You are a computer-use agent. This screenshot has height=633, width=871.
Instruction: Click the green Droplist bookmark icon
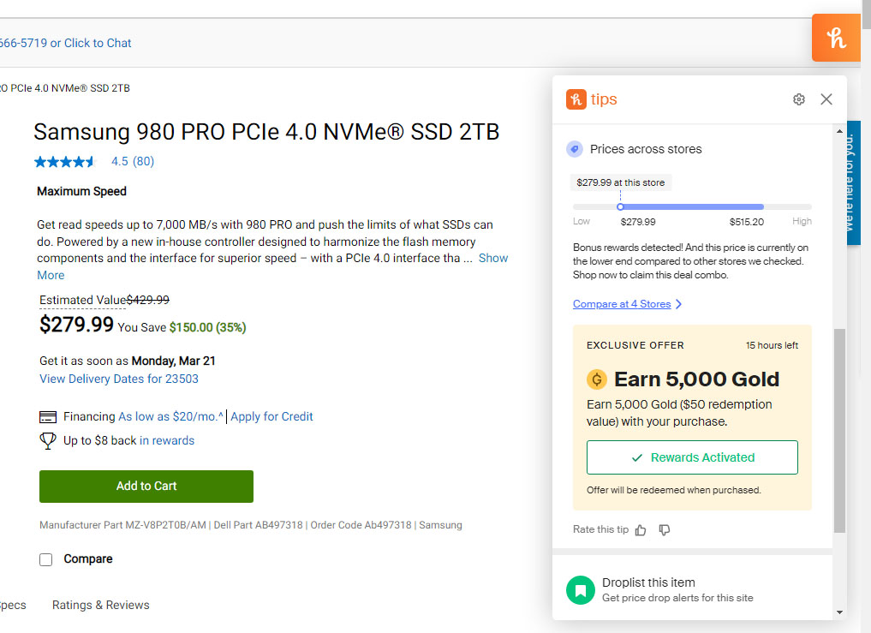coord(580,589)
